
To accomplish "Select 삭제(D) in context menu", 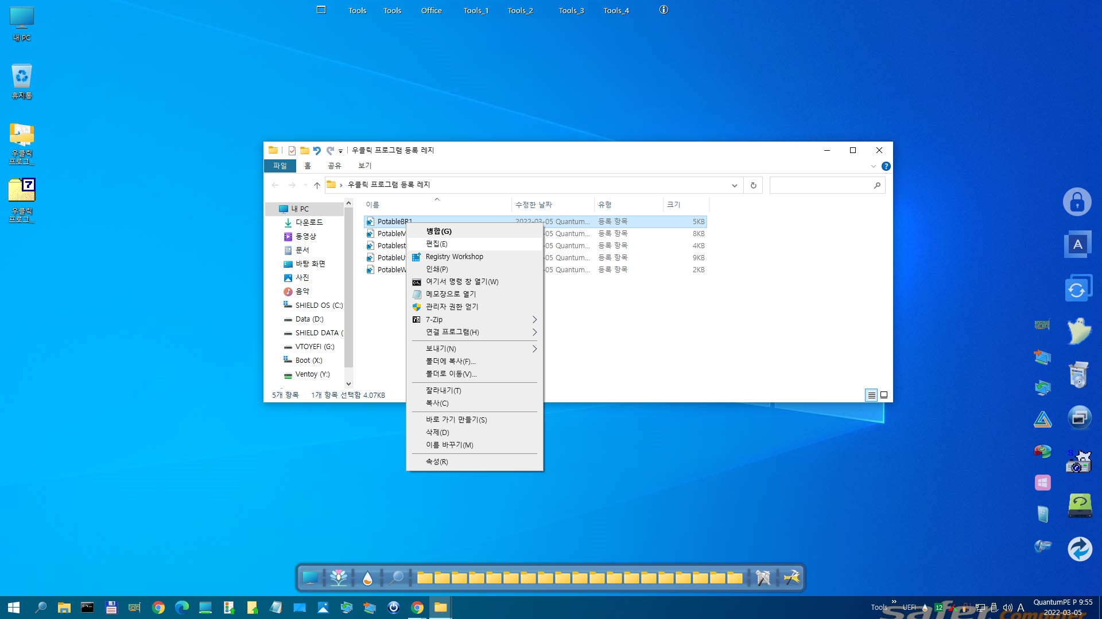I will click(x=475, y=432).
